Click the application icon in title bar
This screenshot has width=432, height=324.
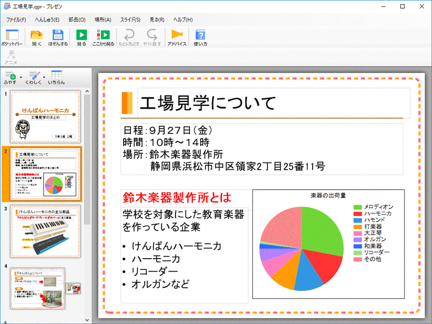pyautogui.click(x=6, y=6)
